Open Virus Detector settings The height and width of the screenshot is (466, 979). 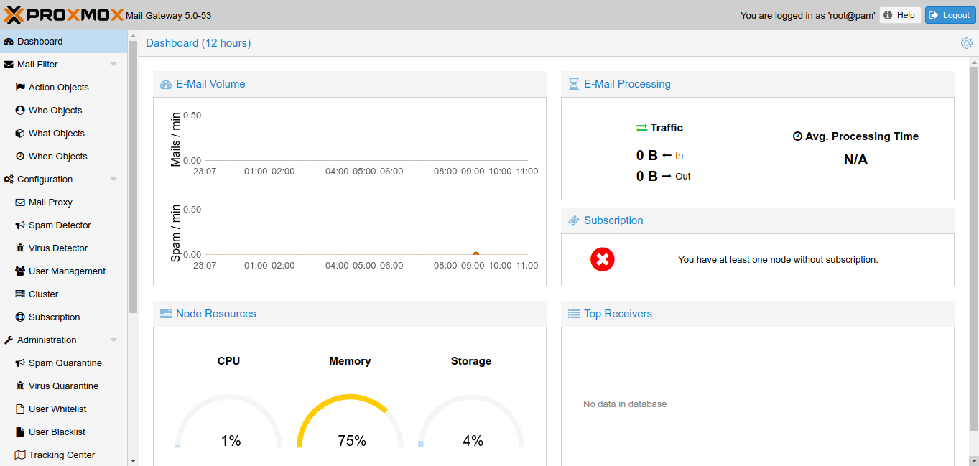click(64, 248)
